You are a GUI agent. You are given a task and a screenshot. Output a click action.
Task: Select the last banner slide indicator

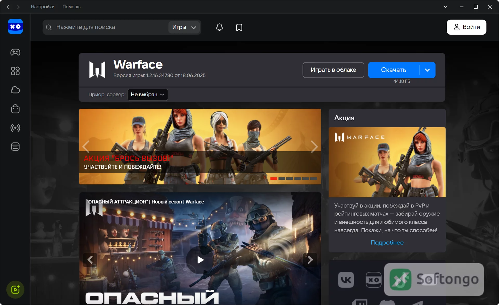[x=314, y=179]
